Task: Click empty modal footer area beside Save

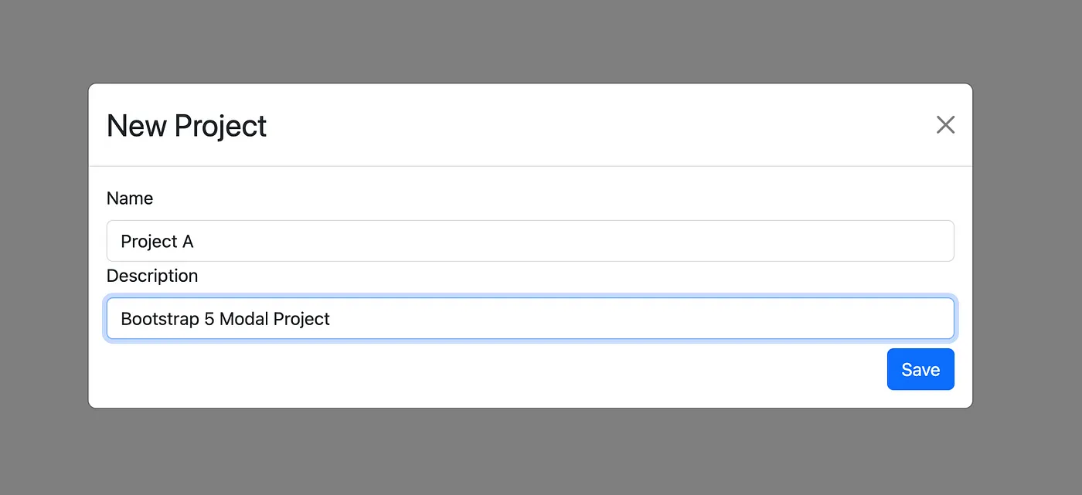Action: tap(495, 371)
